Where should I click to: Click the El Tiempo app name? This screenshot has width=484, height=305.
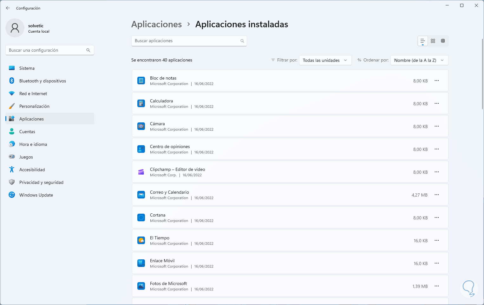160,238
